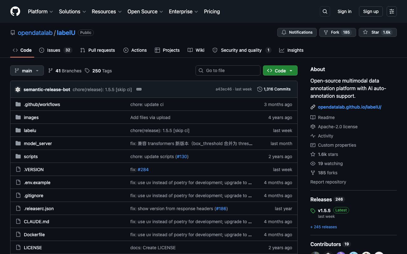The width and height of the screenshot is (407, 254).
Task: Open Custom properties link
Action: pos(333,145)
